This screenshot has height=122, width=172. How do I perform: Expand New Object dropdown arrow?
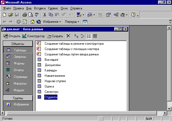(127, 15)
